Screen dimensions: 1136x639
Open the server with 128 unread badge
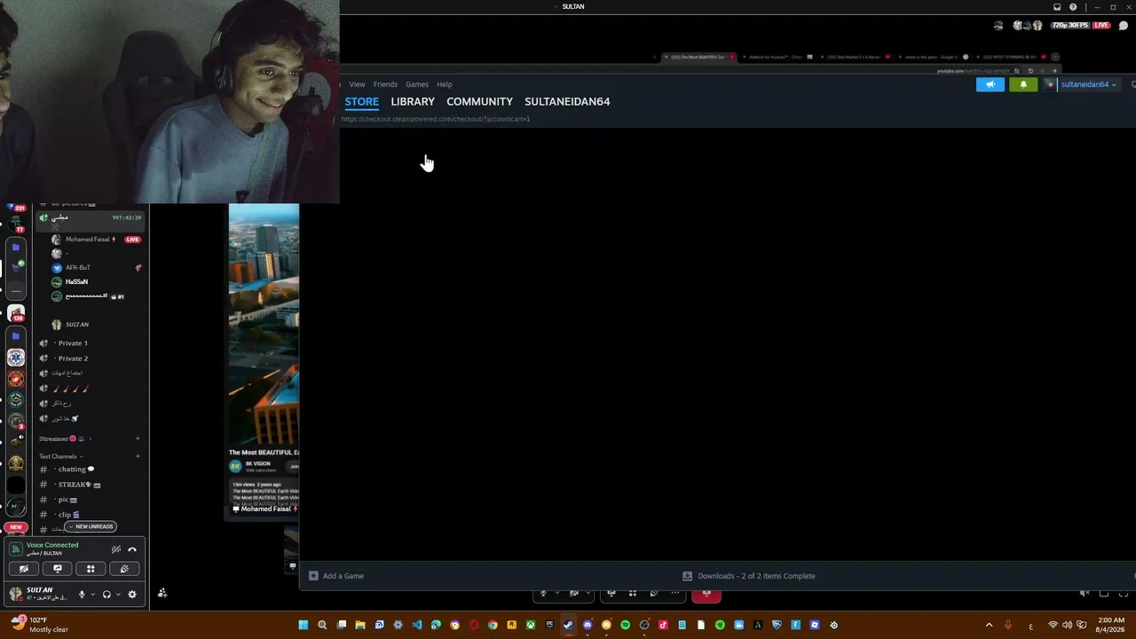(16, 313)
